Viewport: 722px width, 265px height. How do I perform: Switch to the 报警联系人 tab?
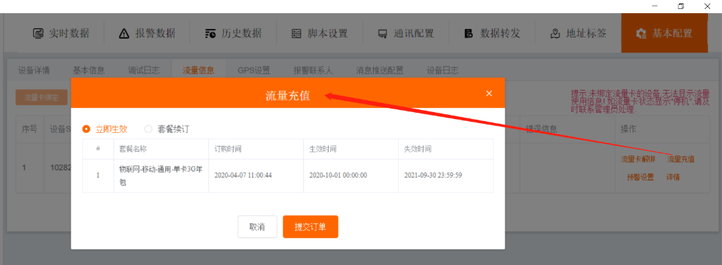tap(313, 71)
